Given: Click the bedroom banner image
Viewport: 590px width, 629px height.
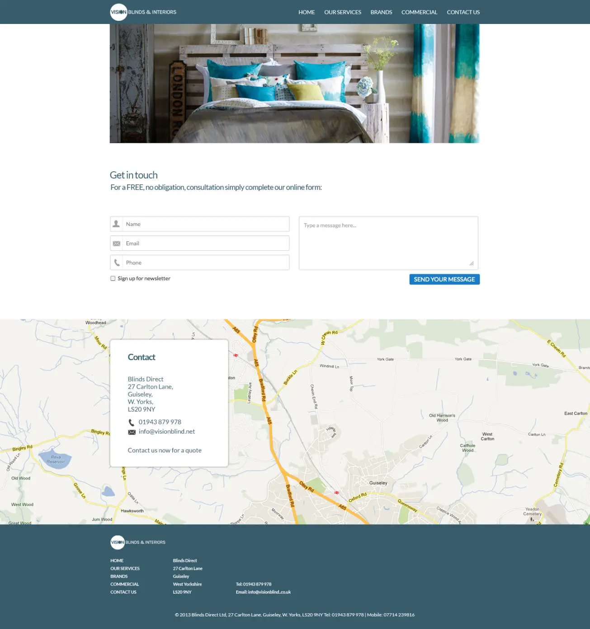Looking at the screenshot, I should tap(294, 84).
